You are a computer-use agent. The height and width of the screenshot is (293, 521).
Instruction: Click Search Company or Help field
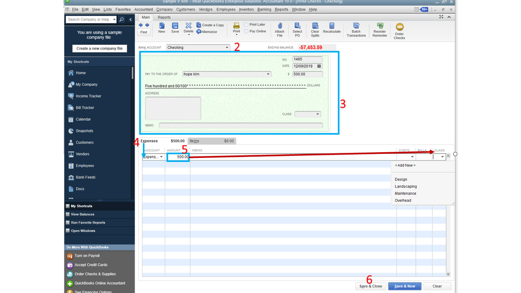click(x=89, y=20)
